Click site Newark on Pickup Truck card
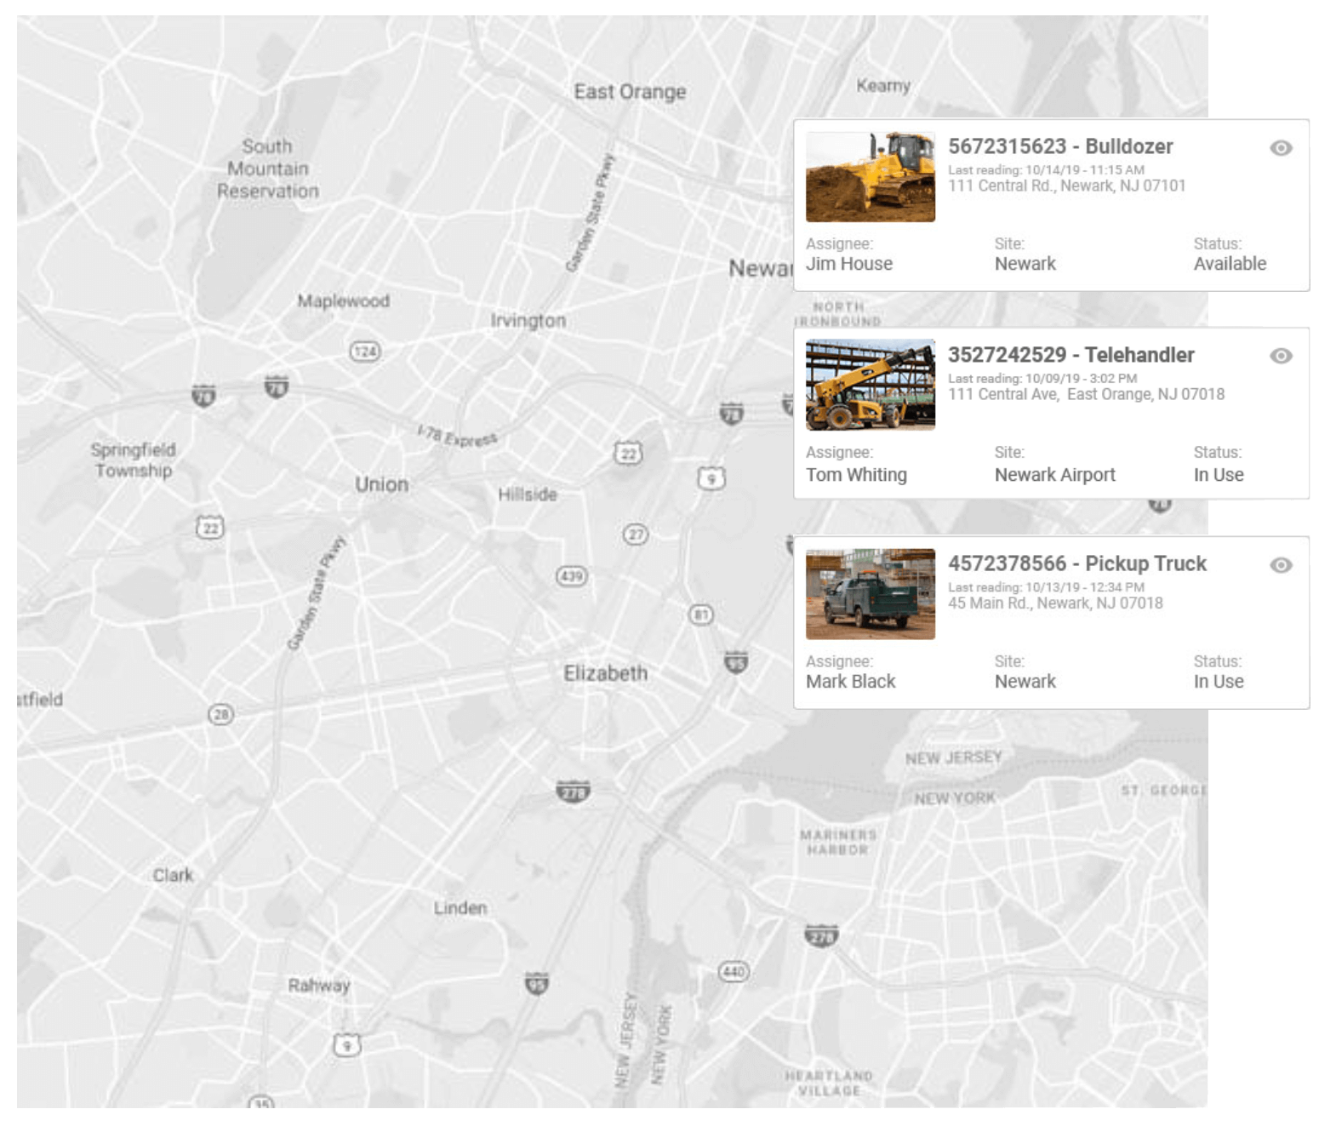 1025,681
